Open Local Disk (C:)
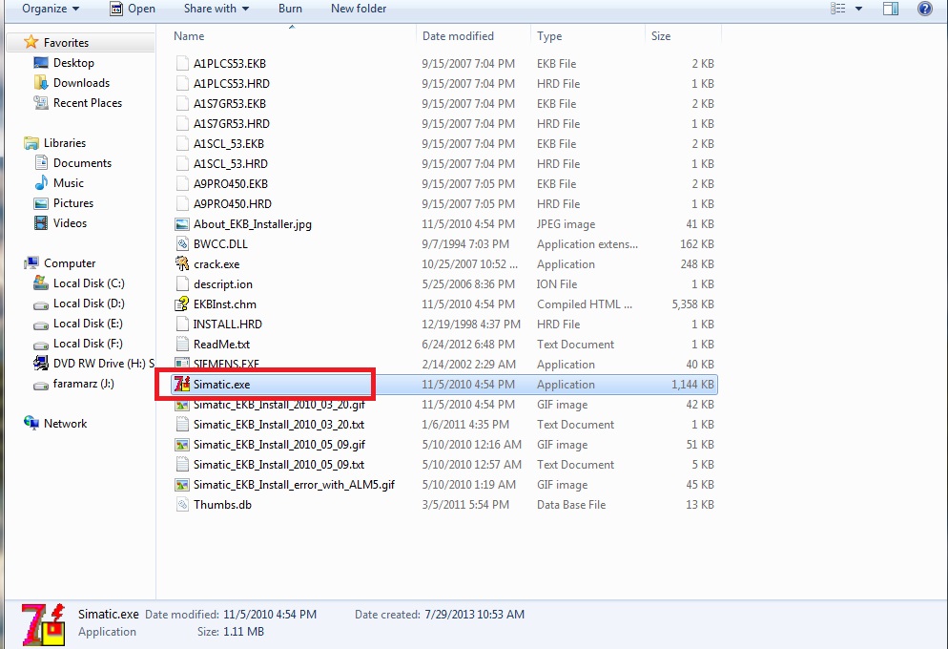 89,283
